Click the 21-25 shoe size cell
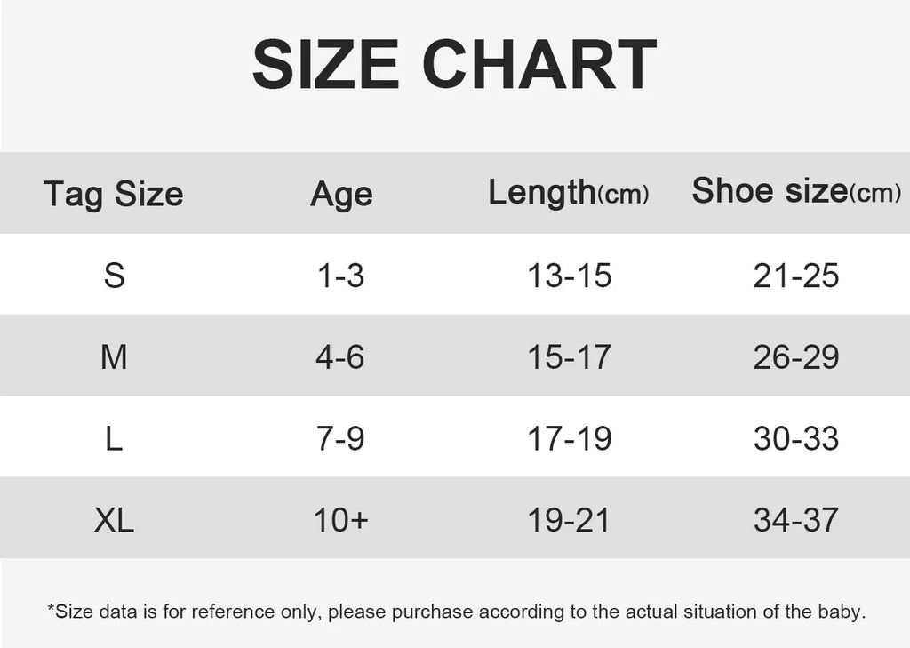910x648 pixels. [796, 276]
